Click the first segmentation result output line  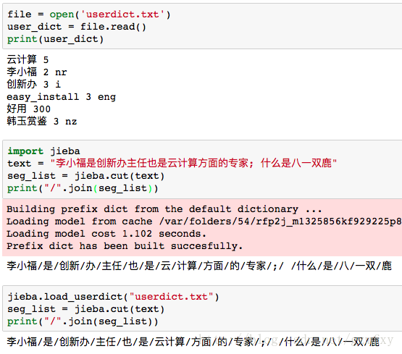coord(199,266)
